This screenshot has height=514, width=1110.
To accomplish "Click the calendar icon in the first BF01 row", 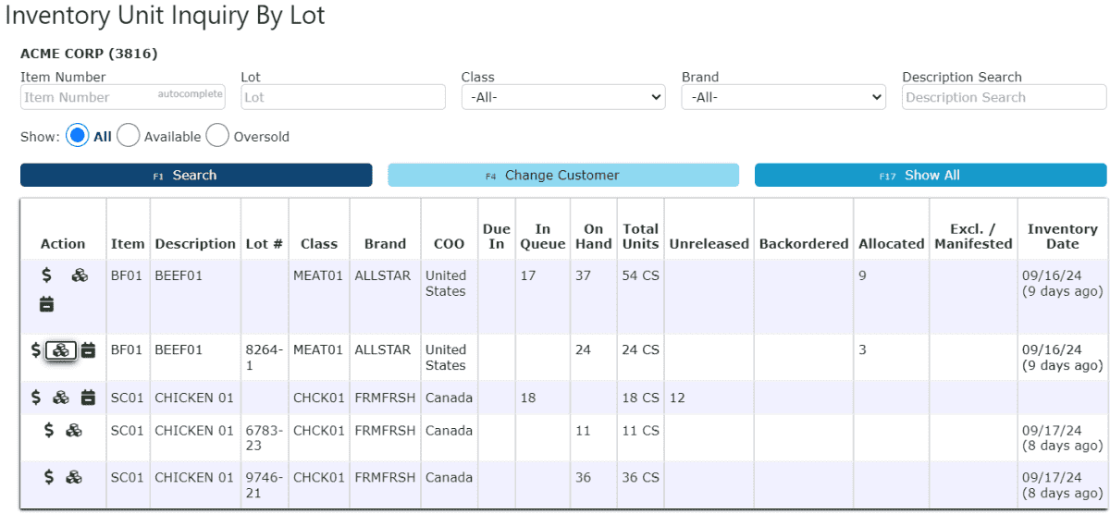I will tap(46, 303).
